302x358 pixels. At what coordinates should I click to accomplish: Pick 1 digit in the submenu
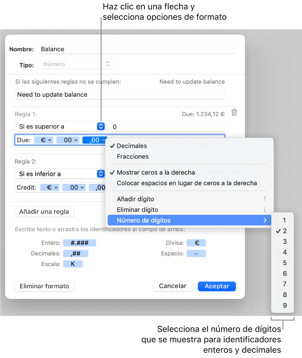pyautogui.click(x=282, y=220)
